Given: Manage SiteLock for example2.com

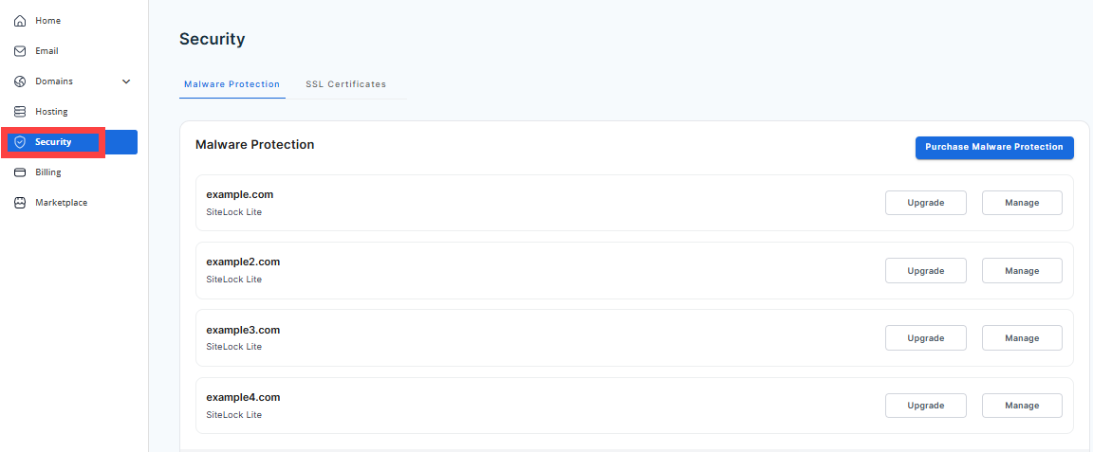Looking at the screenshot, I should point(1022,271).
